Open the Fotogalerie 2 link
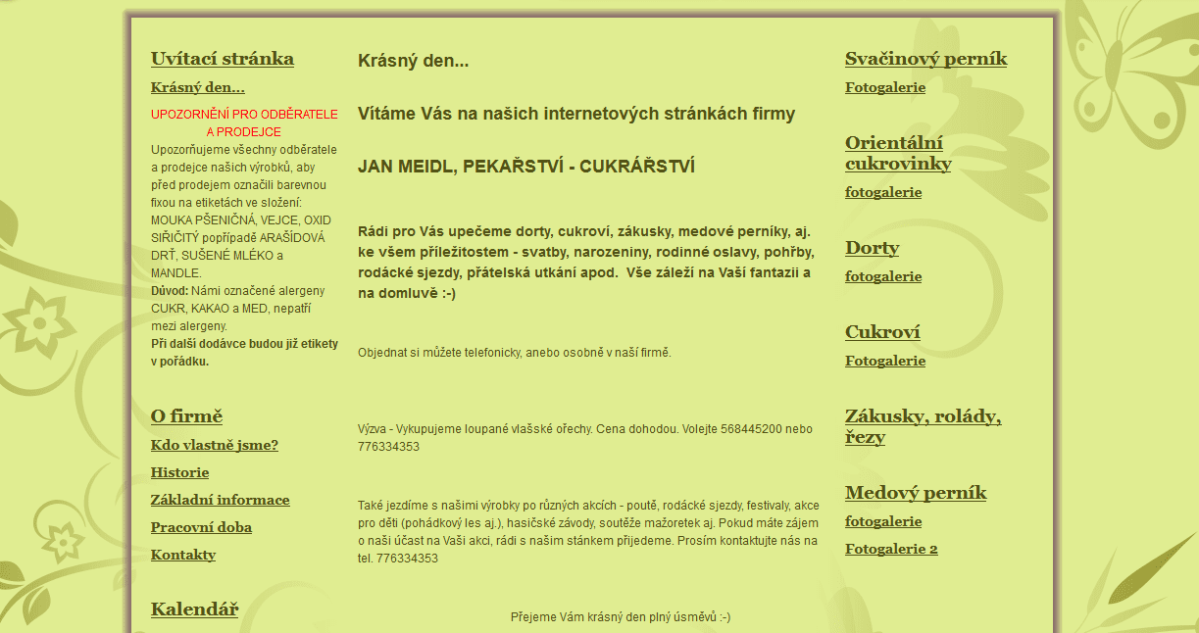 point(891,549)
